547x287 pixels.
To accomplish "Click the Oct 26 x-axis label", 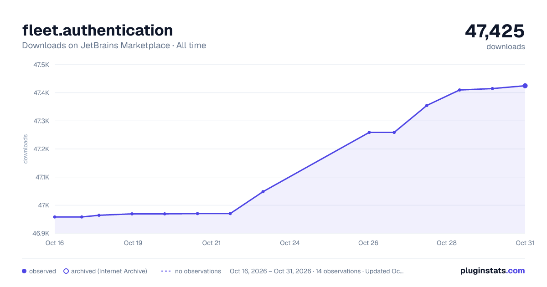I will tap(368, 243).
